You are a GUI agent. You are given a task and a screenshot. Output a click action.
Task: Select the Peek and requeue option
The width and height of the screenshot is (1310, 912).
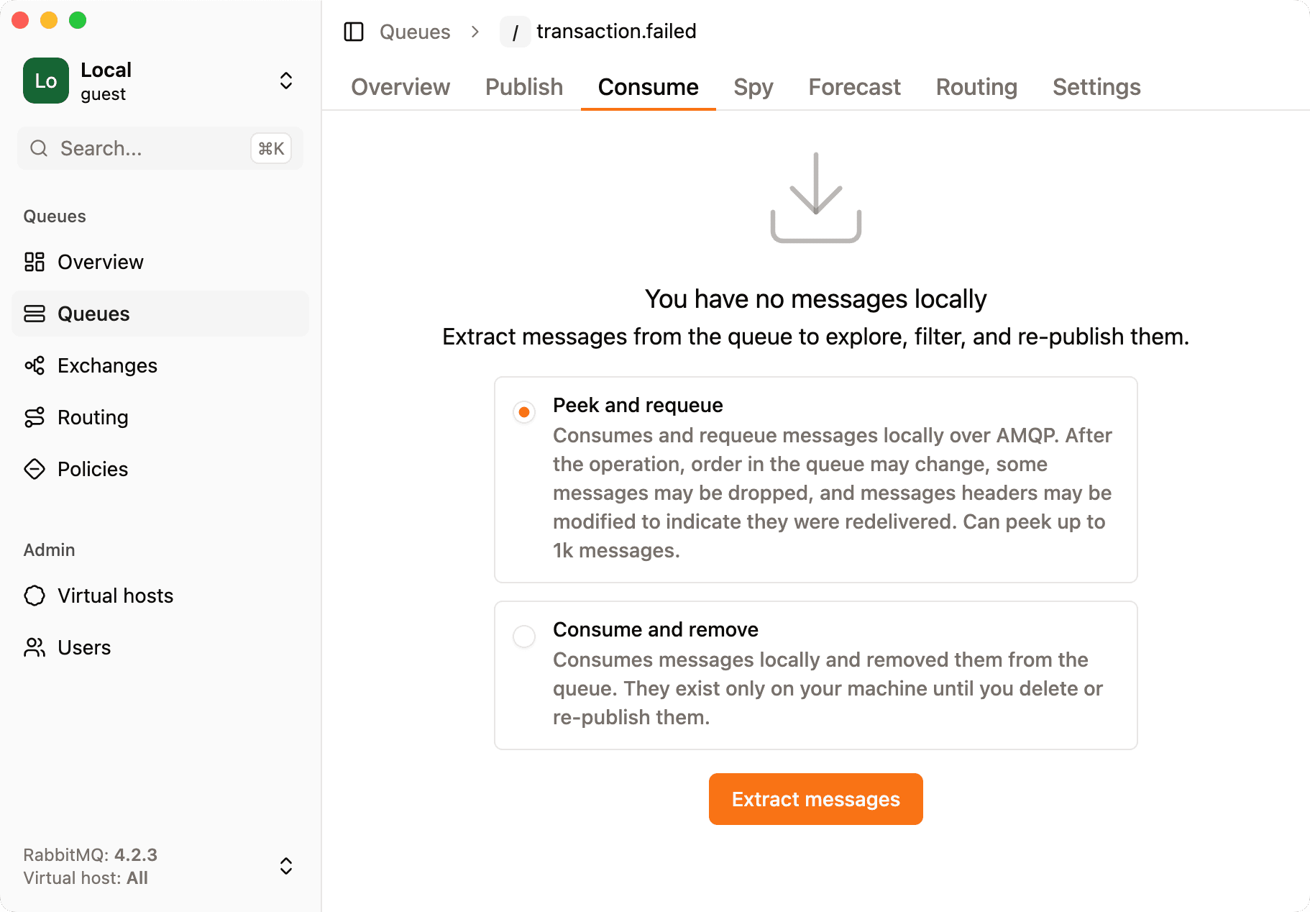[x=523, y=412]
